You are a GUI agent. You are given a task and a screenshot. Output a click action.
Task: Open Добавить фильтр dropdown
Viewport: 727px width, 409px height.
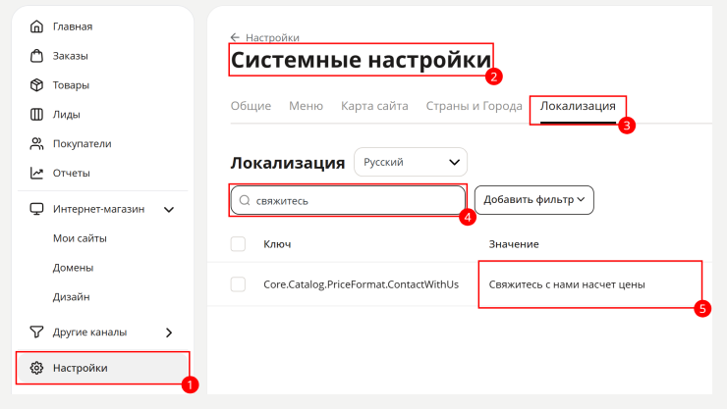[x=534, y=200]
